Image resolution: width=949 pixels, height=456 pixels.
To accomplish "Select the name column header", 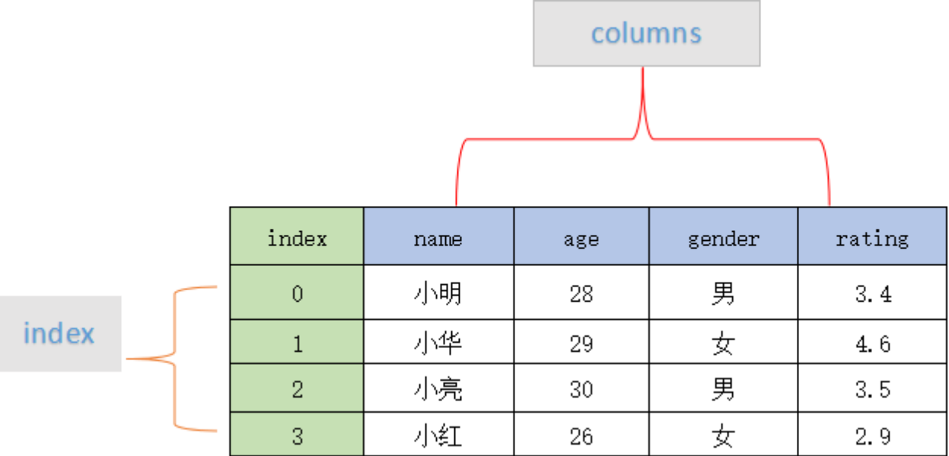I will coord(438,236).
